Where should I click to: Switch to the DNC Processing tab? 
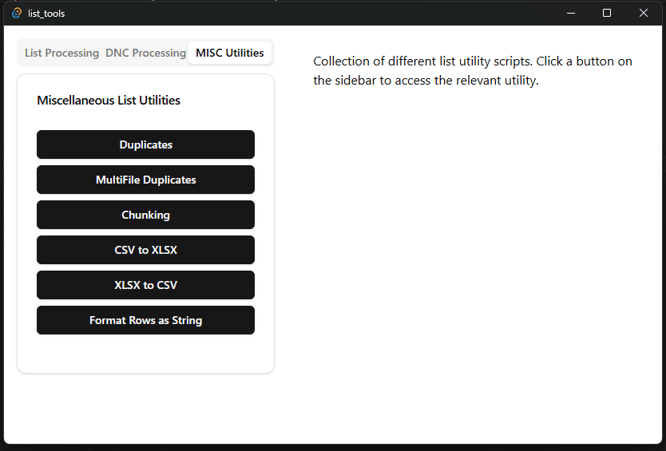[x=145, y=53]
